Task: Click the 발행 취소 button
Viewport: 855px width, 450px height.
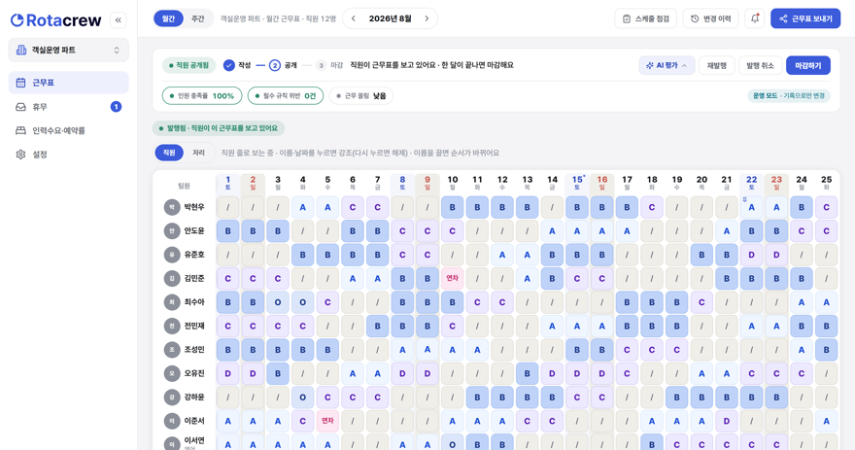Action: pos(760,65)
